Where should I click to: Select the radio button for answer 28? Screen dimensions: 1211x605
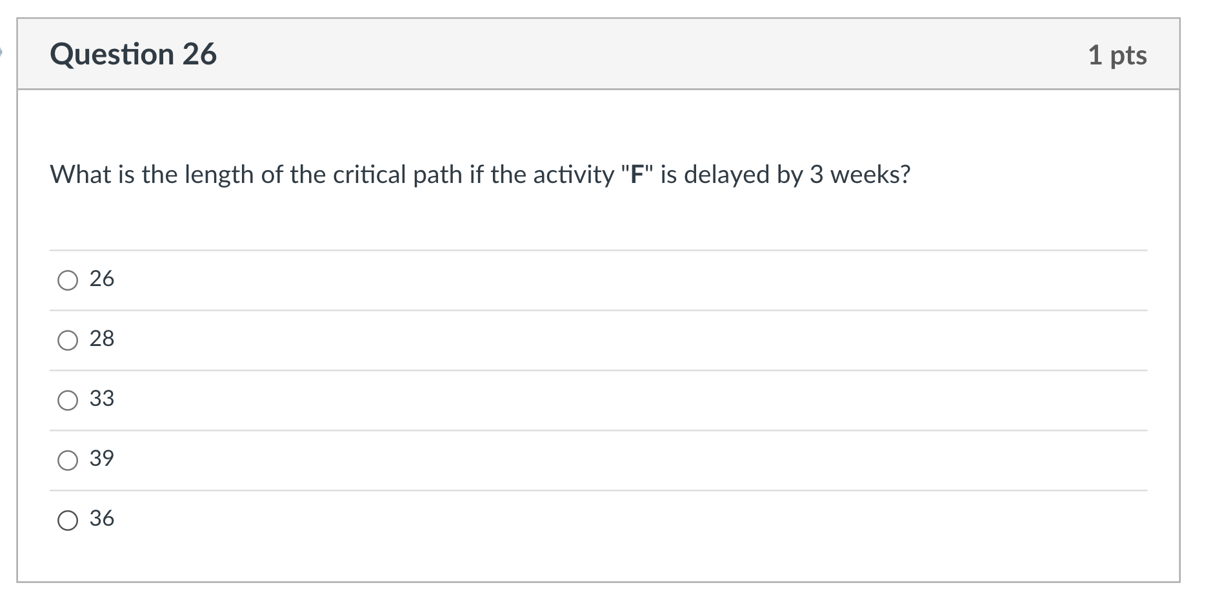click(67, 340)
